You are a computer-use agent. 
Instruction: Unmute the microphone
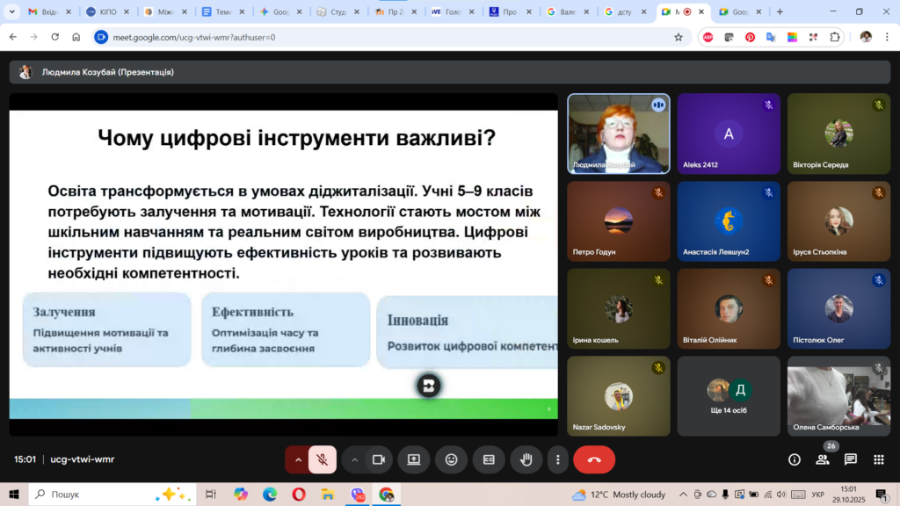tap(323, 459)
